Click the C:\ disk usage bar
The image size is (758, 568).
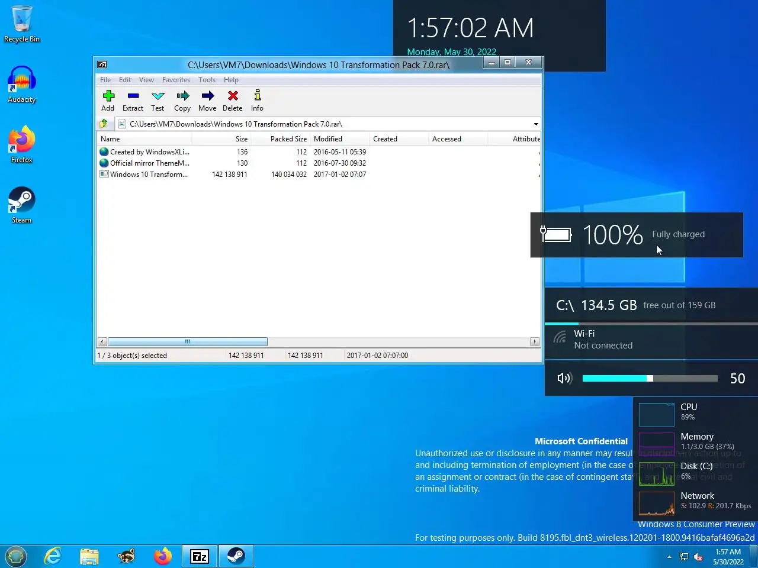(x=651, y=324)
